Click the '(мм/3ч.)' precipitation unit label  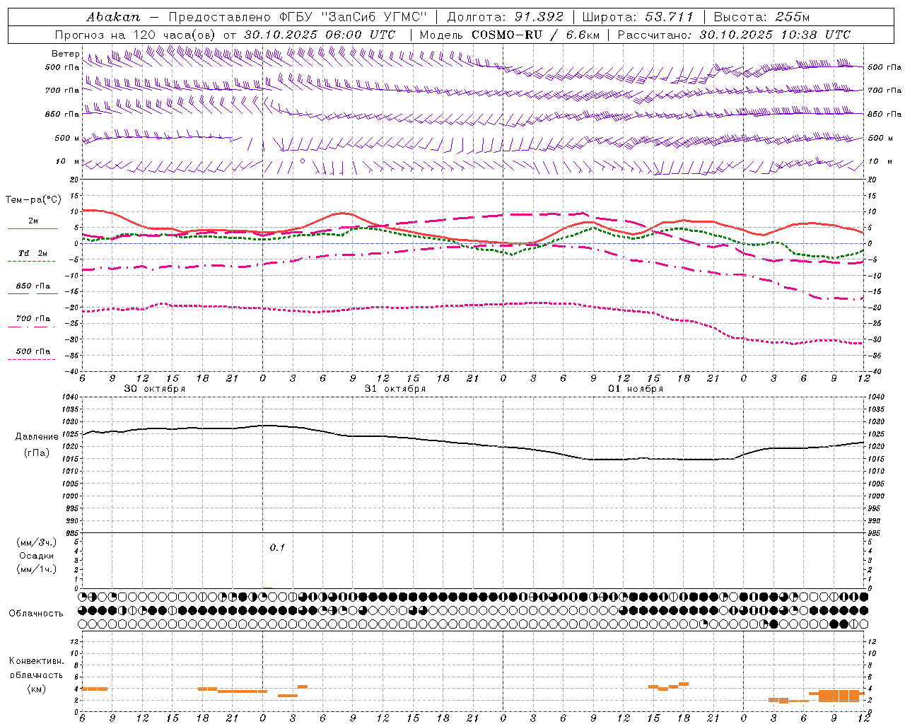[x=37, y=542]
